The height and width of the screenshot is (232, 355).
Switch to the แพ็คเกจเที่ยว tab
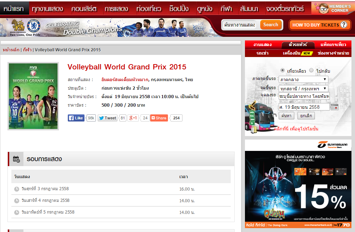click(333, 45)
